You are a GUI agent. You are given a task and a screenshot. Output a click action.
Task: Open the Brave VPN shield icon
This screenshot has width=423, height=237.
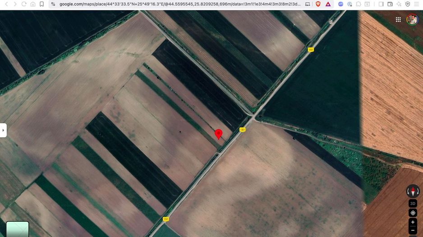pos(408,4)
